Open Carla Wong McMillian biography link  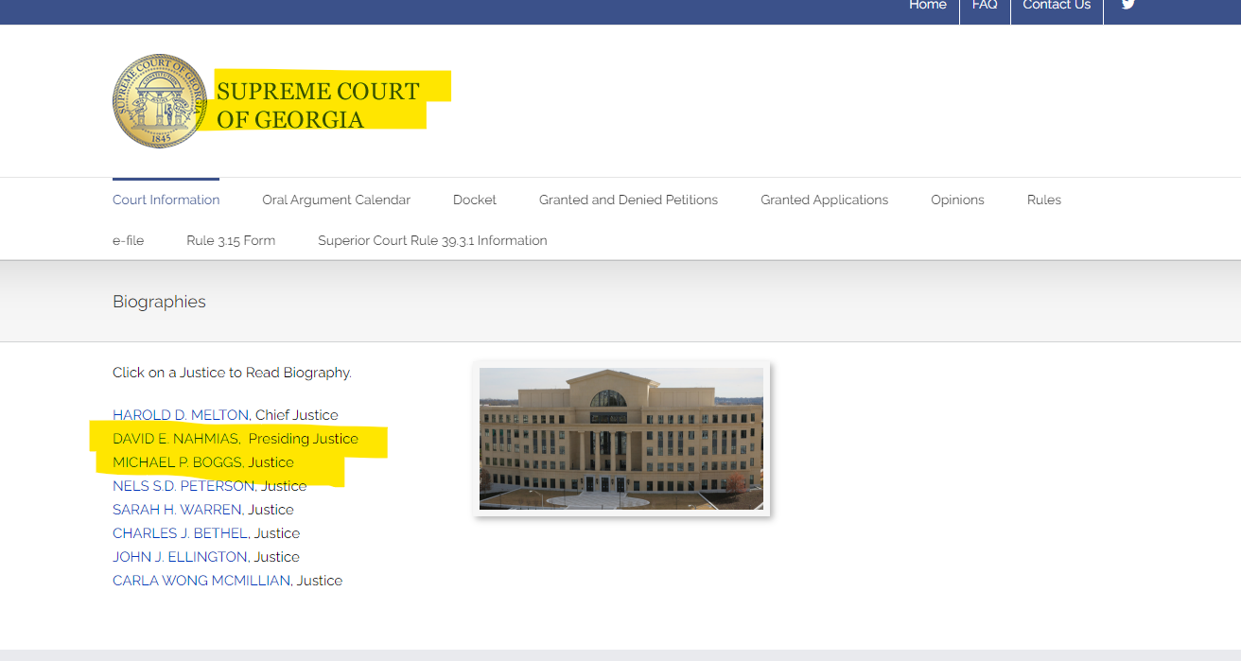[201, 581]
